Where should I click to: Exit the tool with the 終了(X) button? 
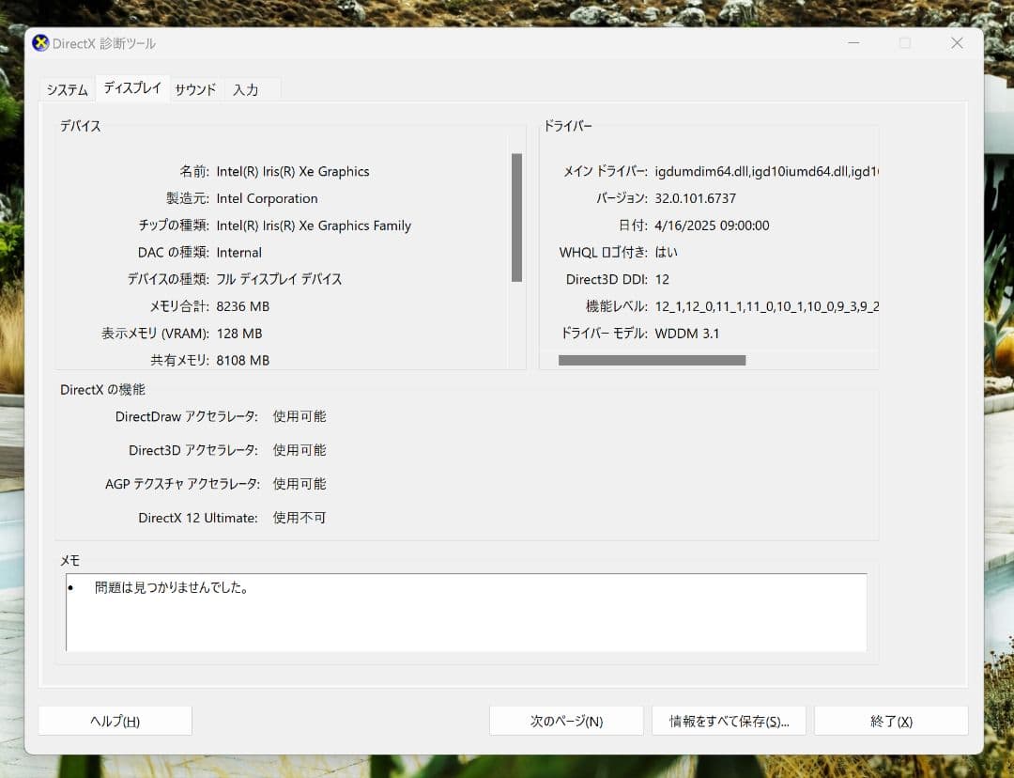pos(890,720)
